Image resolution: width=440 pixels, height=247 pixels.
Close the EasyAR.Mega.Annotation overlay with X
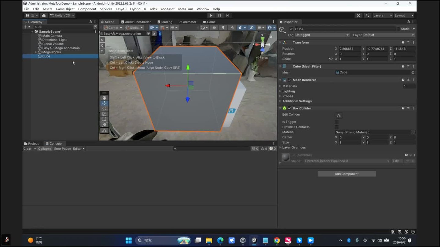(x=154, y=34)
